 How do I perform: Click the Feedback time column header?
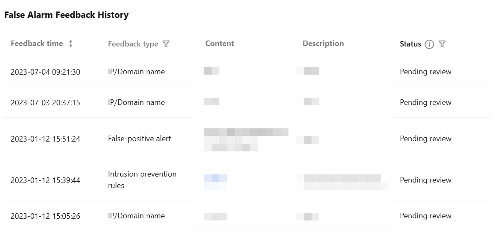37,43
